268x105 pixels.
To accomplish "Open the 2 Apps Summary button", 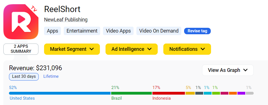I will (x=21, y=49).
